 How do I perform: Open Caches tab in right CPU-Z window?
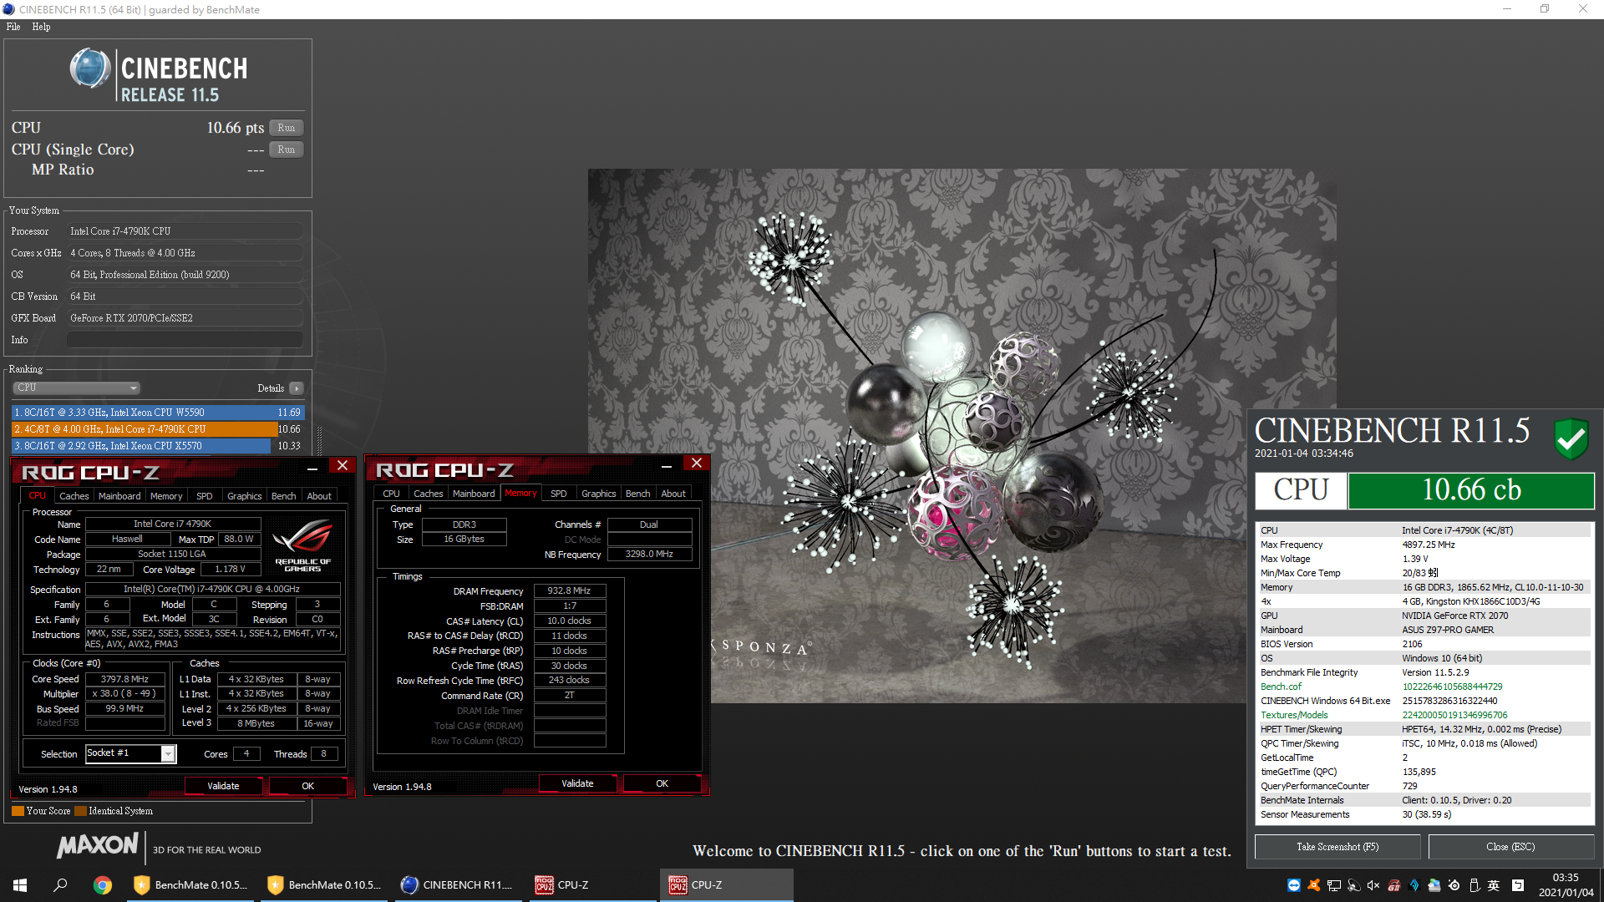429,494
